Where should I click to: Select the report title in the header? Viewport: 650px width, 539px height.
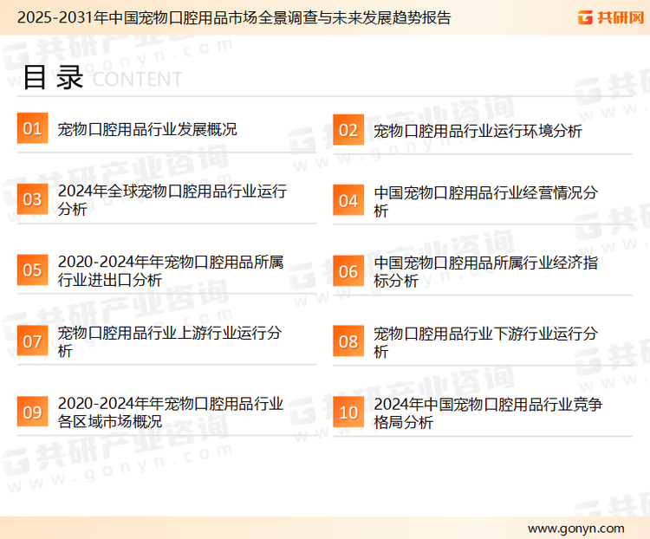234,18
